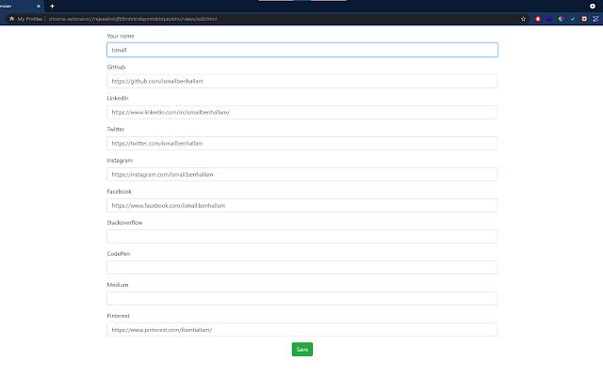Image resolution: width=603 pixels, height=376 pixels.
Task: Open the red circular extension icon
Action: [538, 19]
